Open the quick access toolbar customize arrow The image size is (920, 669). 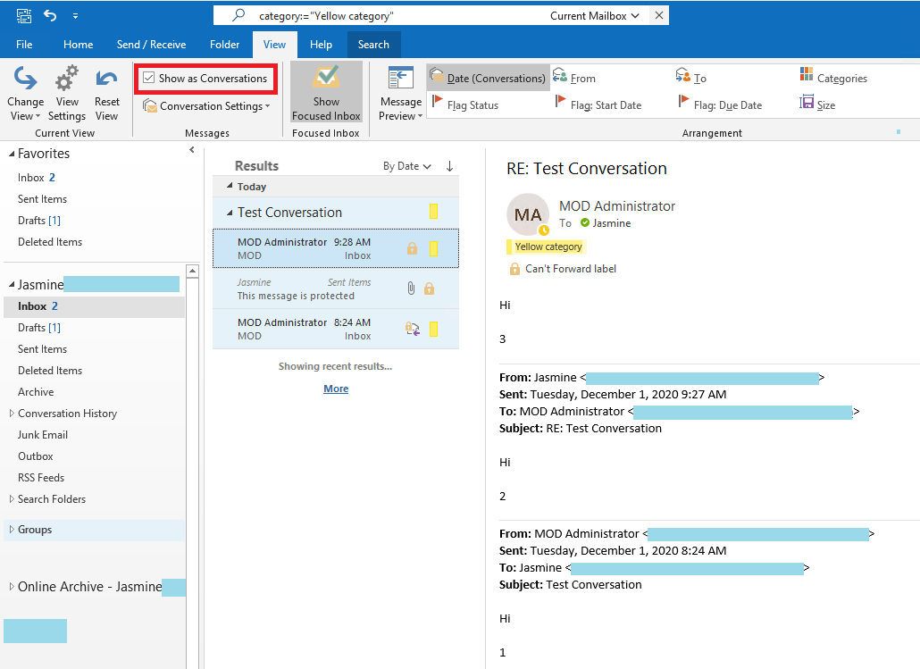click(x=75, y=16)
